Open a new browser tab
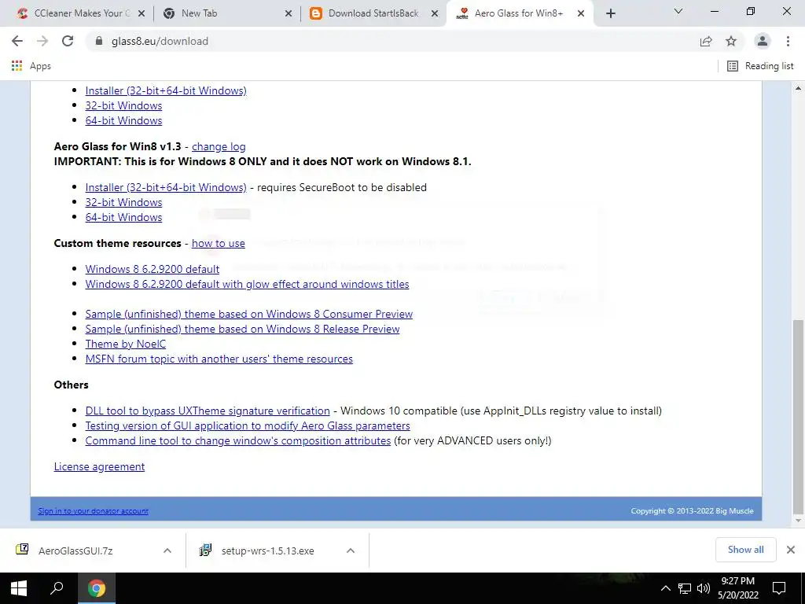The height and width of the screenshot is (604, 805). click(x=610, y=14)
